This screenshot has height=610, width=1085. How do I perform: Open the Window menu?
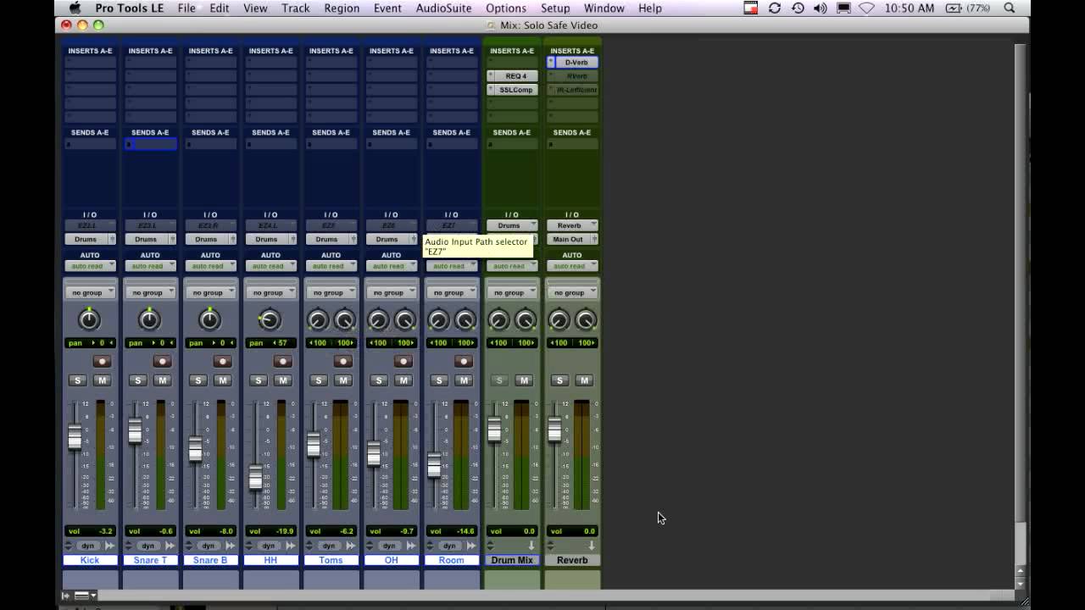604,8
